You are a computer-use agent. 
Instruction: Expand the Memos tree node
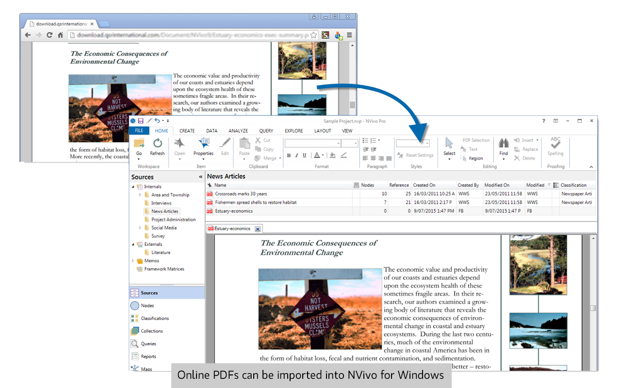point(133,261)
